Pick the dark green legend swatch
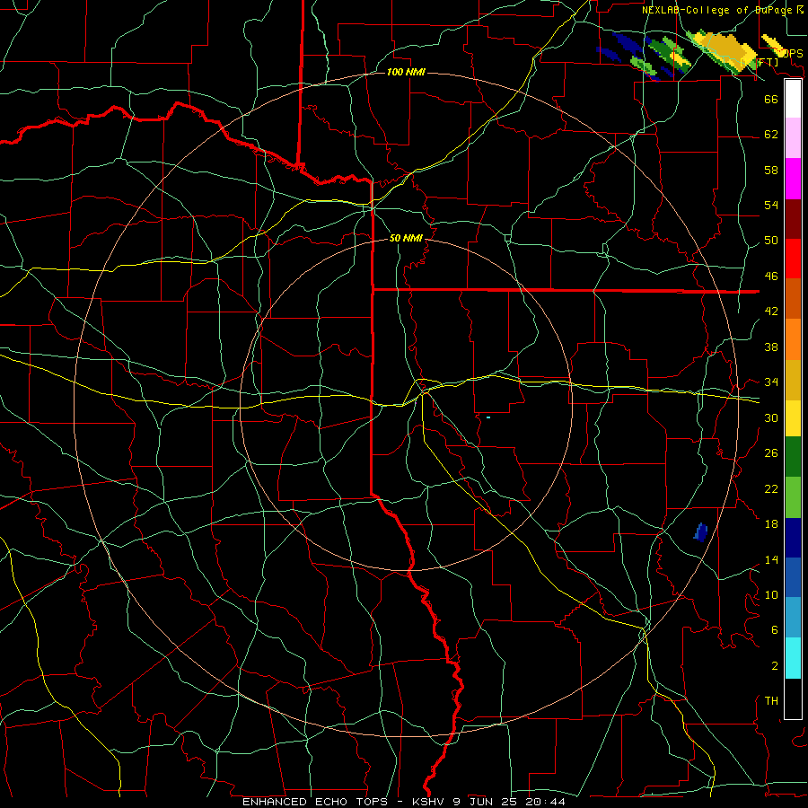This screenshot has height=808, width=808. (793, 457)
